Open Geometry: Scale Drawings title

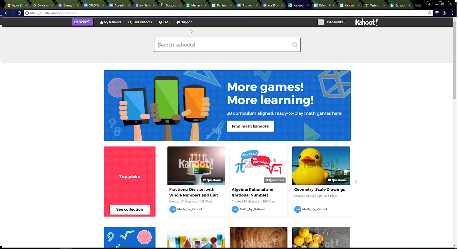coord(319,189)
